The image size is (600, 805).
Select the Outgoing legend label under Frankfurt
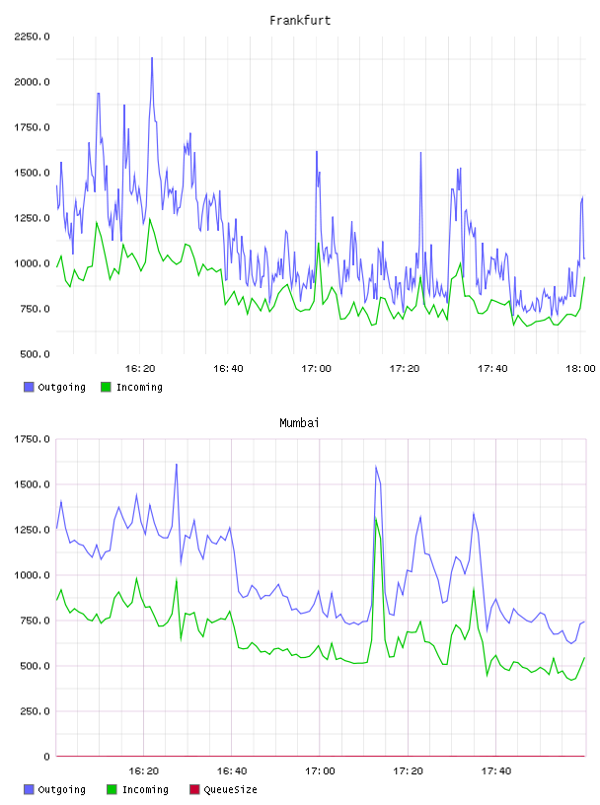pos(61,387)
